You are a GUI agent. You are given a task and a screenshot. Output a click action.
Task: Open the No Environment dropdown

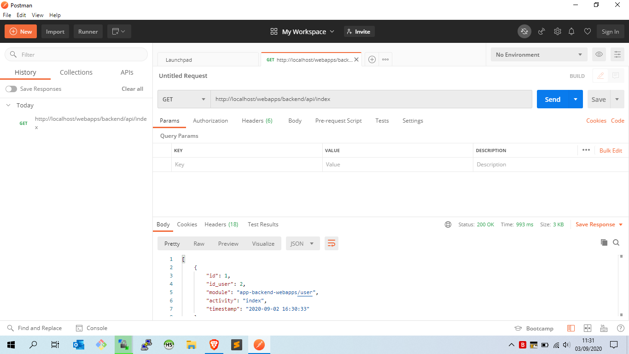tap(539, 54)
